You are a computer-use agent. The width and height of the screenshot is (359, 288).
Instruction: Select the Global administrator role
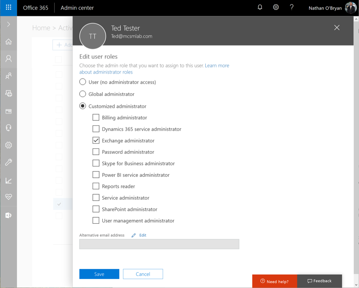[x=82, y=94]
